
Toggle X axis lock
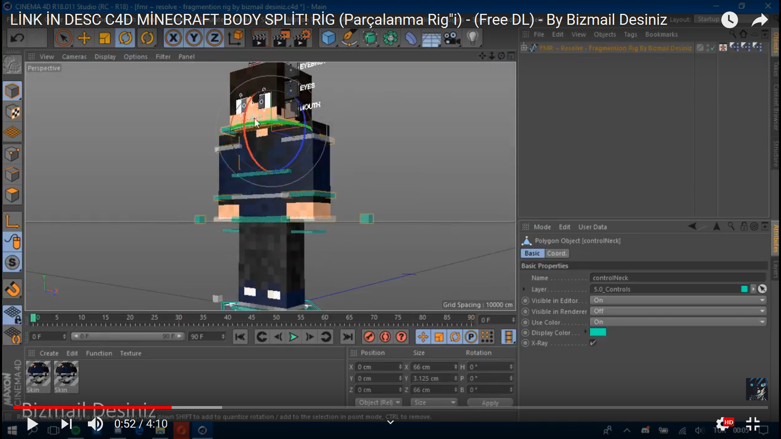pyautogui.click(x=173, y=38)
